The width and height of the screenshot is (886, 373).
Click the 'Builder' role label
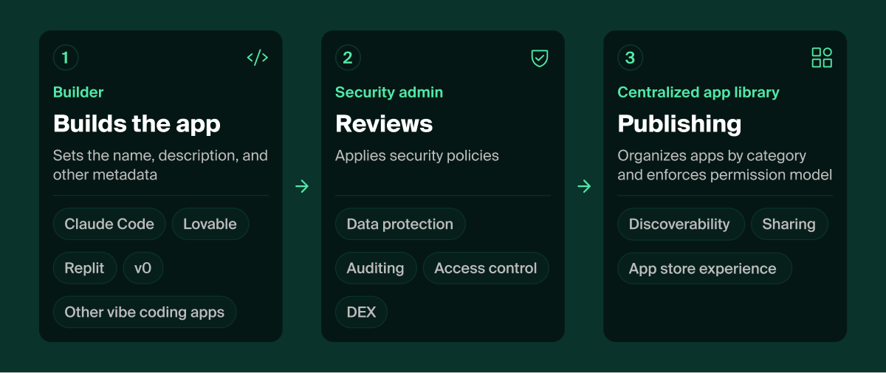click(78, 92)
